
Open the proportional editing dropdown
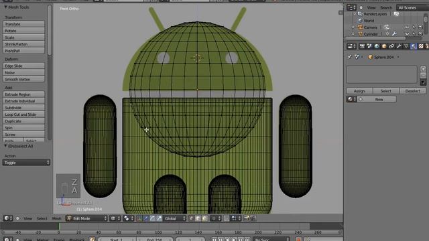[215, 218]
